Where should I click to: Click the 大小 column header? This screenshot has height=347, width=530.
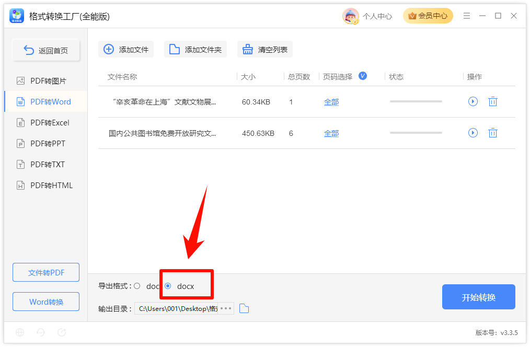point(248,77)
